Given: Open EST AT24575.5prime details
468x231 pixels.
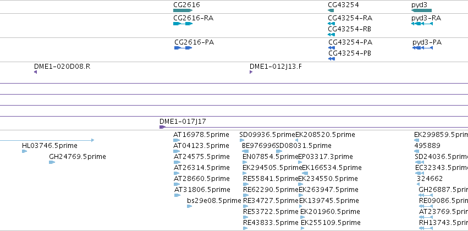Looking at the screenshot, I should 201,157.
